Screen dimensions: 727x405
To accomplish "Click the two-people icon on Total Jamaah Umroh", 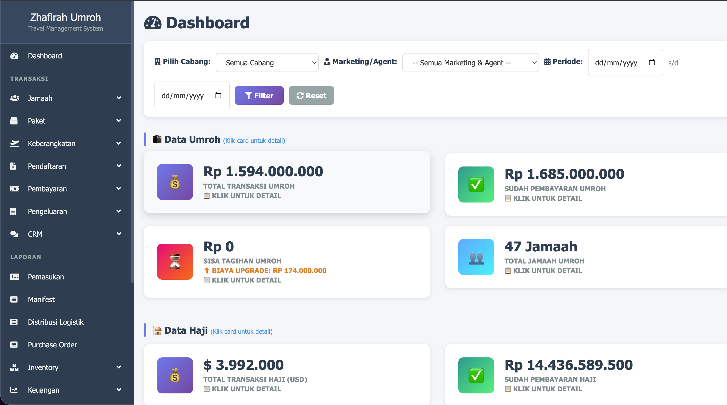I will pos(476,257).
